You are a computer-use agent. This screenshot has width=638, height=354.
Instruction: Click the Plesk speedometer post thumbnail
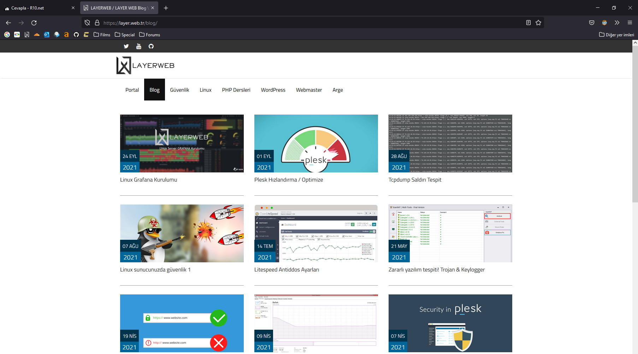316,144
